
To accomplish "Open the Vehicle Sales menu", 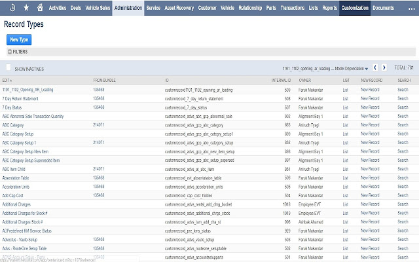I will click(x=98, y=8).
